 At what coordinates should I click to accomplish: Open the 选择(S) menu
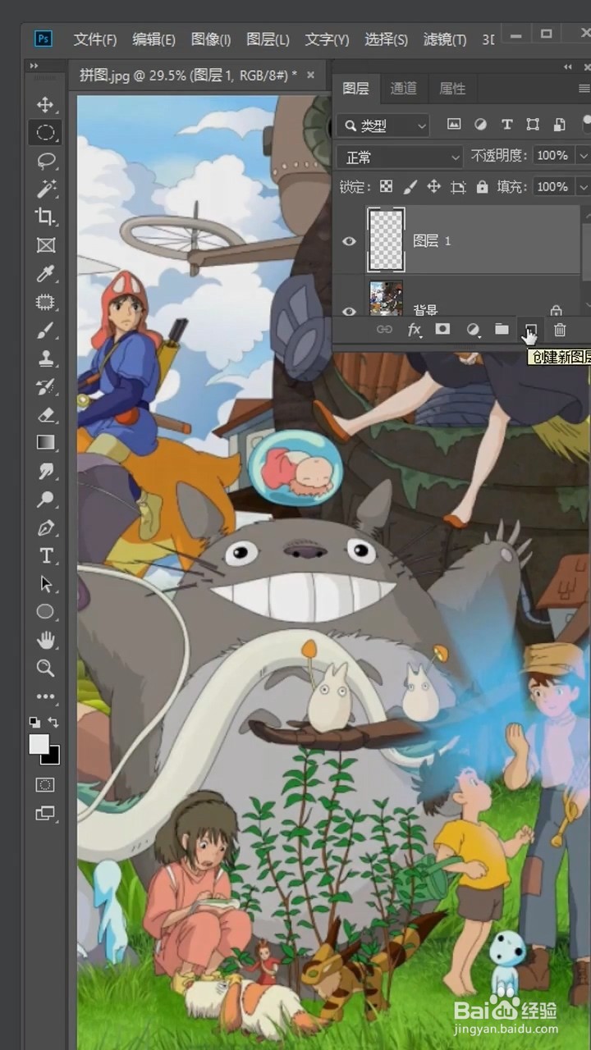387,39
